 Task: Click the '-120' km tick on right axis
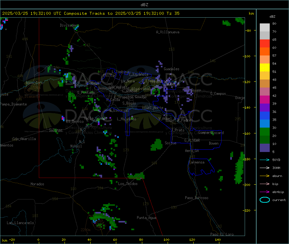click(x=247, y=82)
